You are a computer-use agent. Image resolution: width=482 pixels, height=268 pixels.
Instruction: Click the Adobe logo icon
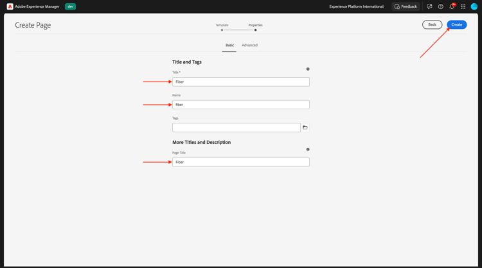pos(10,6)
